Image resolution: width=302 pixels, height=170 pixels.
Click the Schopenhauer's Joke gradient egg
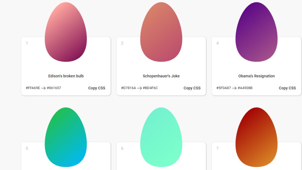[x=161, y=32]
